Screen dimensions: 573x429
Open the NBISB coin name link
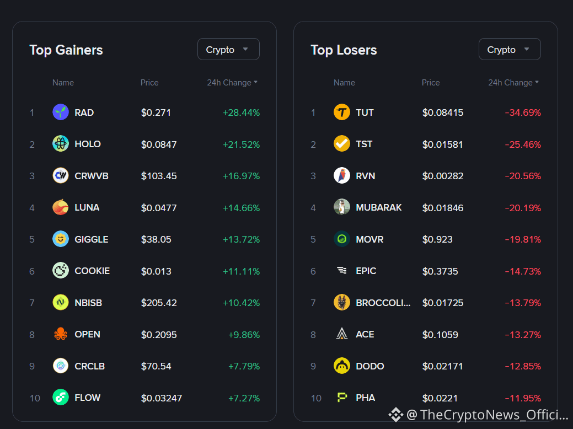[x=88, y=303]
